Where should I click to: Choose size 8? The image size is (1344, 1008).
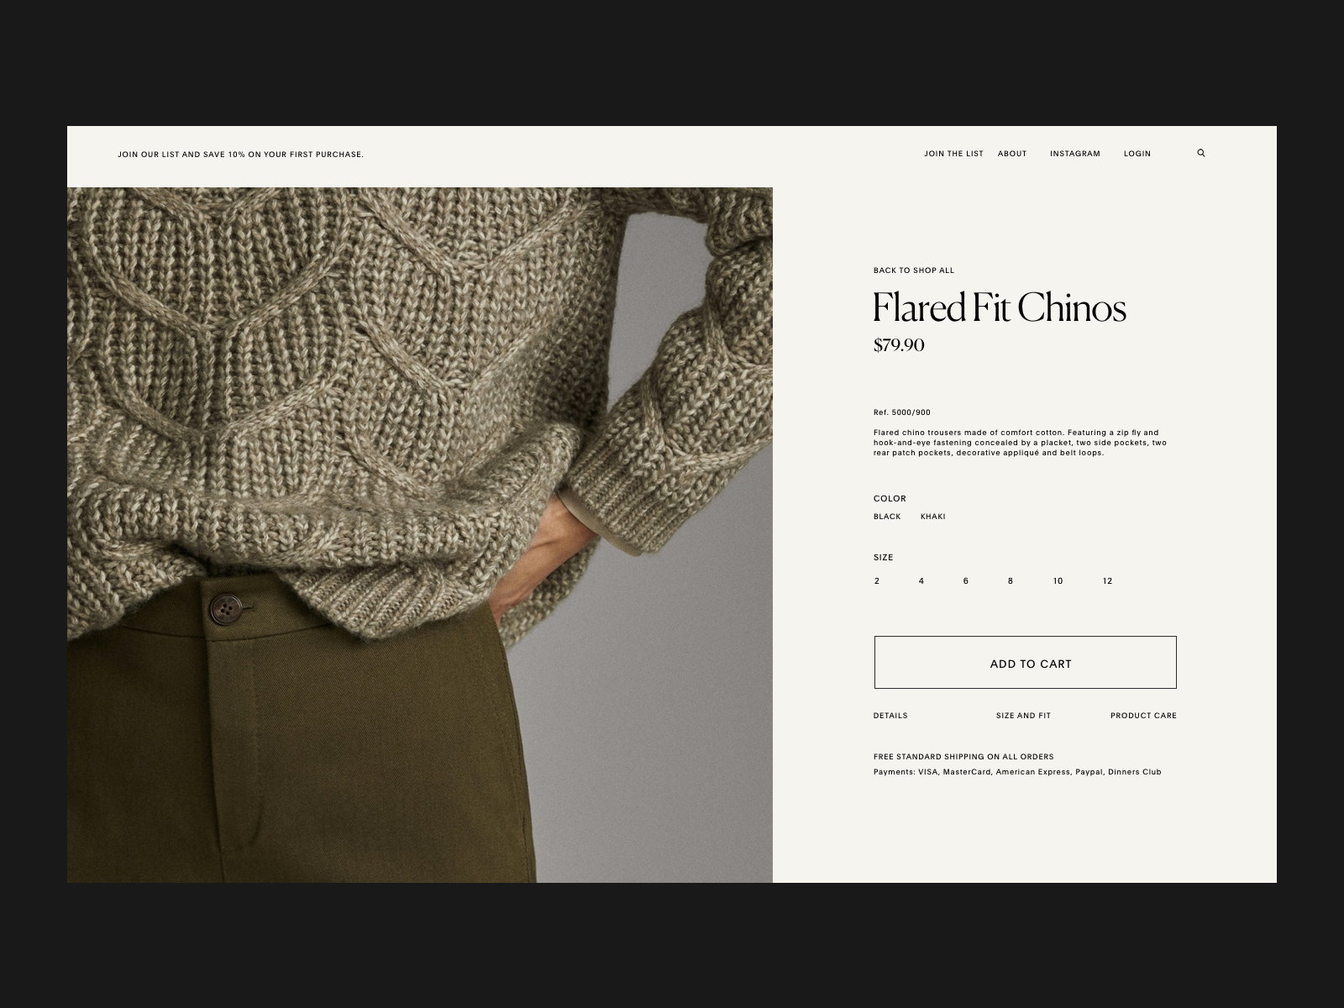click(x=1011, y=581)
